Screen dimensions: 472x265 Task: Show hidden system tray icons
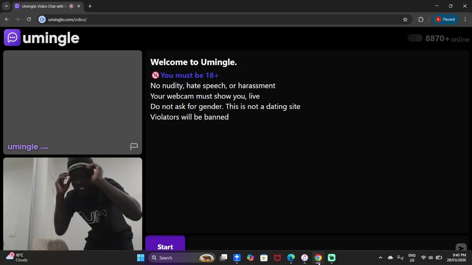(381, 258)
